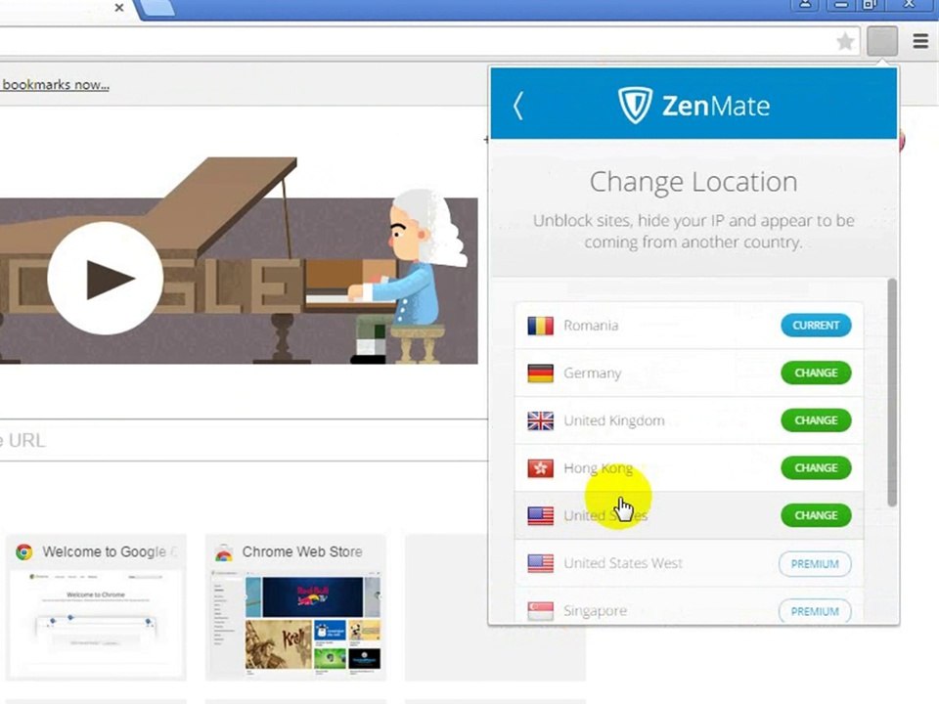The image size is (939, 704).
Task: Click the United States flag icon
Action: (x=540, y=515)
